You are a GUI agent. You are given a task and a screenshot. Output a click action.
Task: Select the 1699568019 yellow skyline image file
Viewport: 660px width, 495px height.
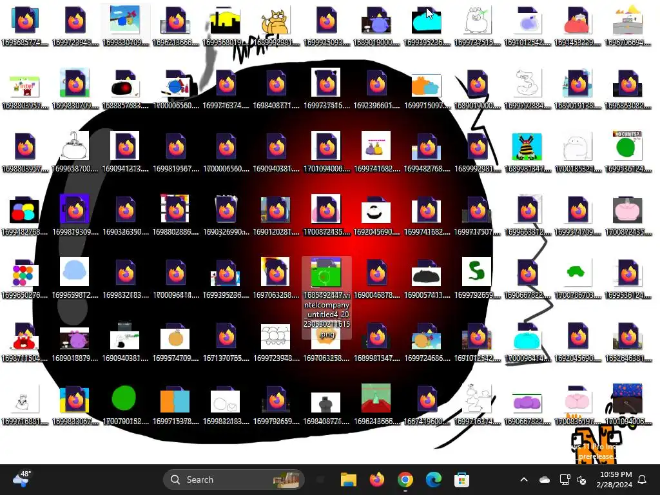[x=226, y=26]
